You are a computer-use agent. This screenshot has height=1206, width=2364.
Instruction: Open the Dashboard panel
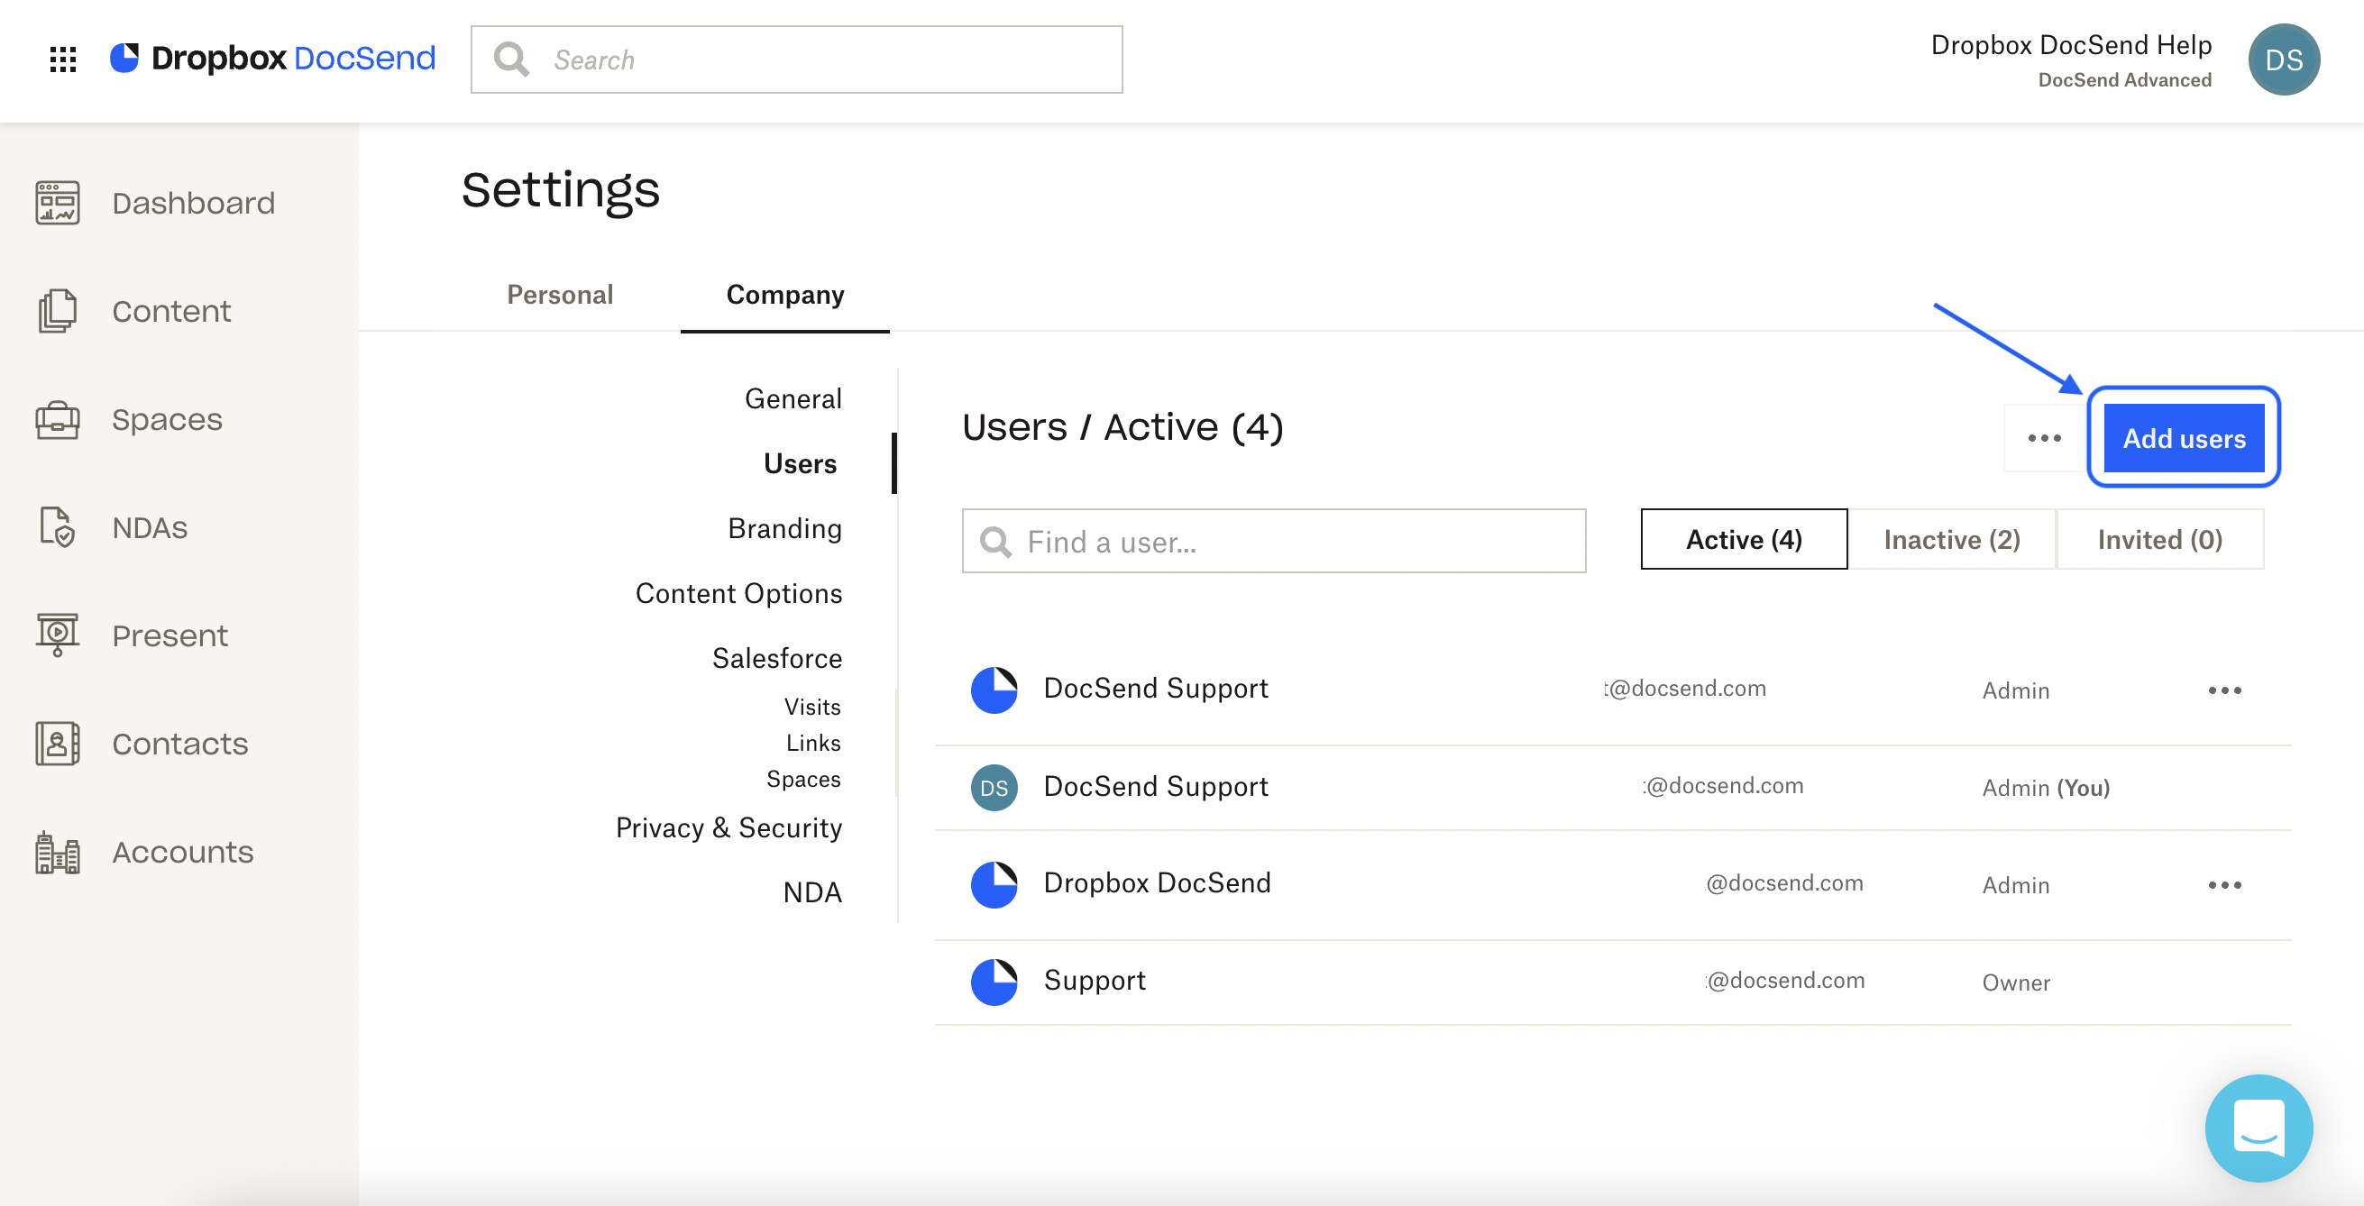193,203
